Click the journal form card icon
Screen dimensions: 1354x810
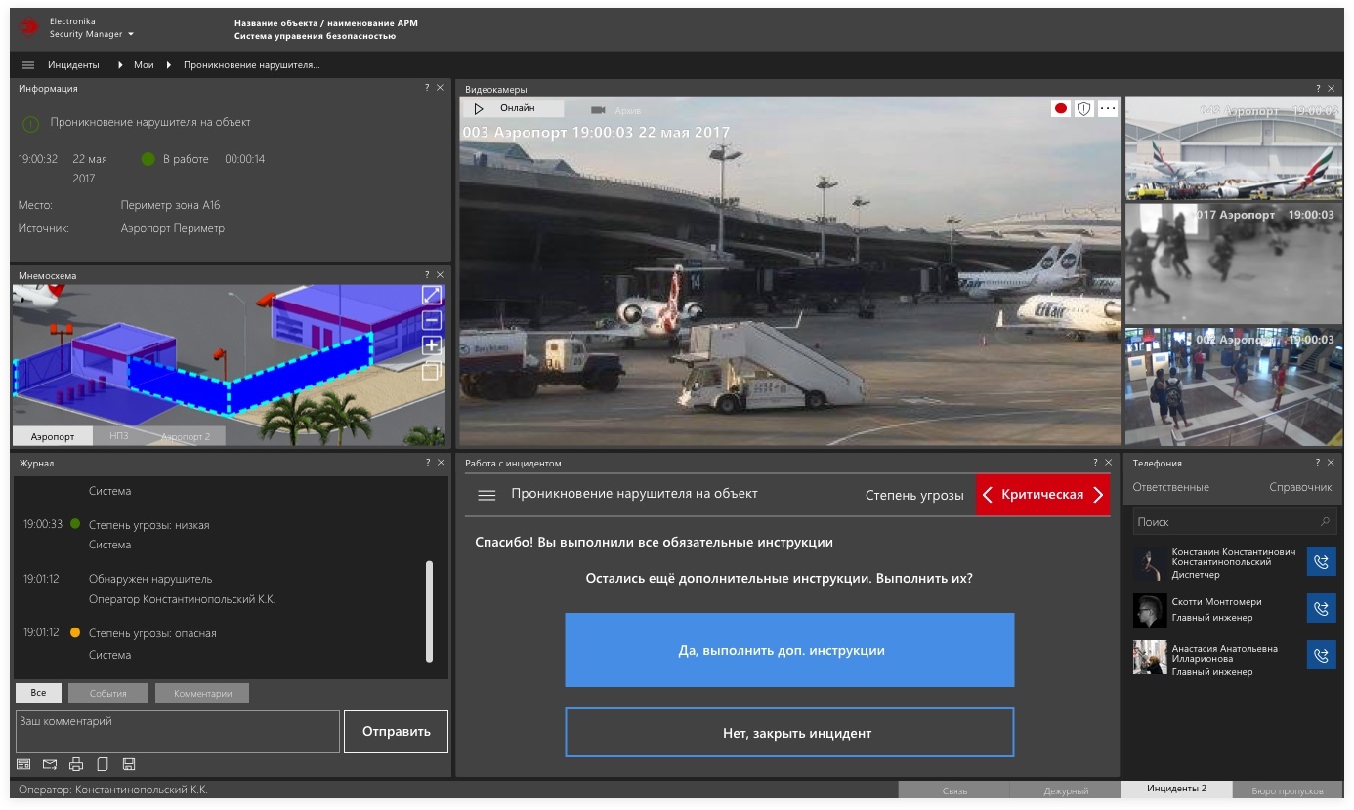[x=23, y=764]
